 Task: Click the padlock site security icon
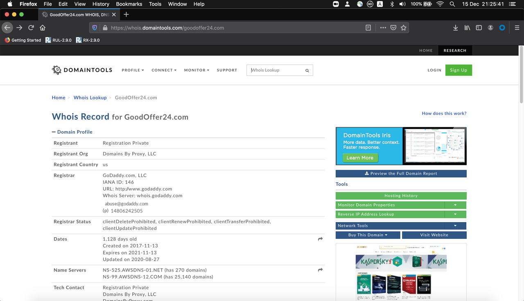(x=105, y=28)
